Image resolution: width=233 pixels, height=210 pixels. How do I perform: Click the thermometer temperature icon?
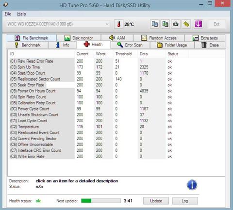pyautogui.click(x=118, y=24)
